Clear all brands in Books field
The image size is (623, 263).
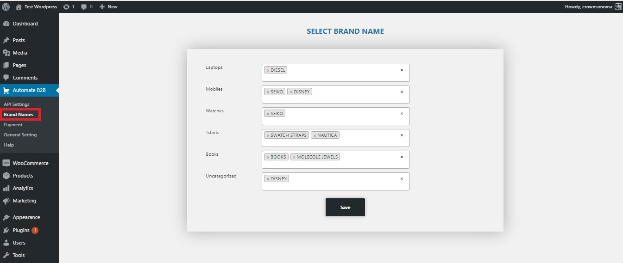click(402, 157)
